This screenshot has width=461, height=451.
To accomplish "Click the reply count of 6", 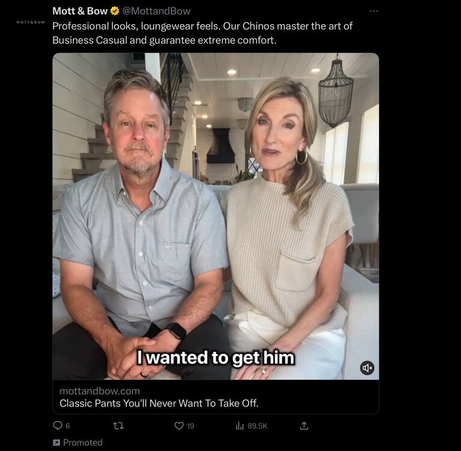I will pyautogui.click(x=67, y=426).
